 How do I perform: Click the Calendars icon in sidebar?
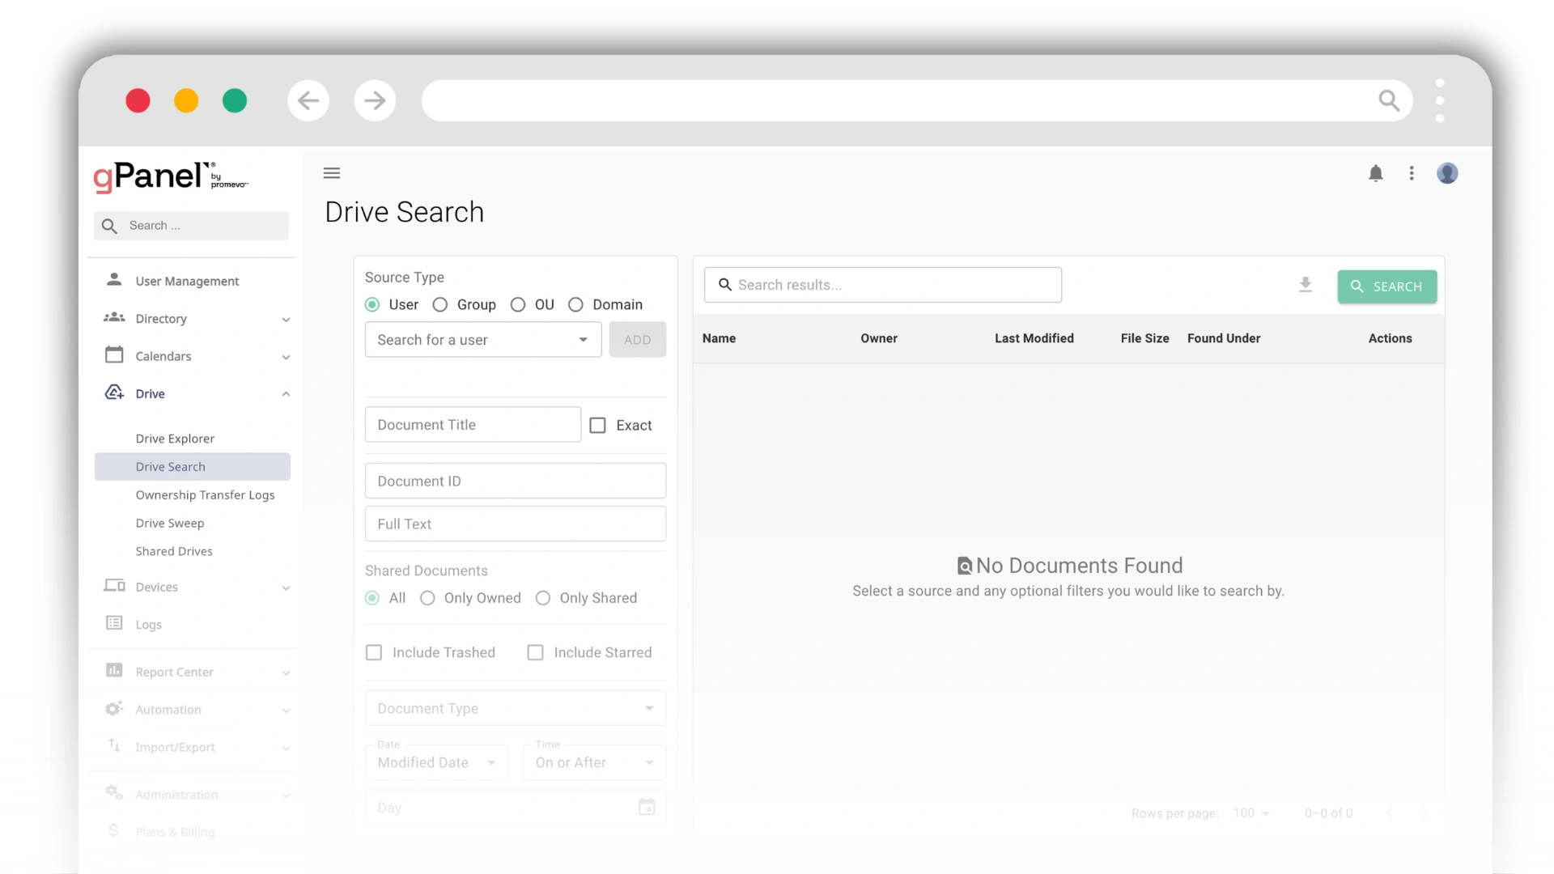point(114,355)
